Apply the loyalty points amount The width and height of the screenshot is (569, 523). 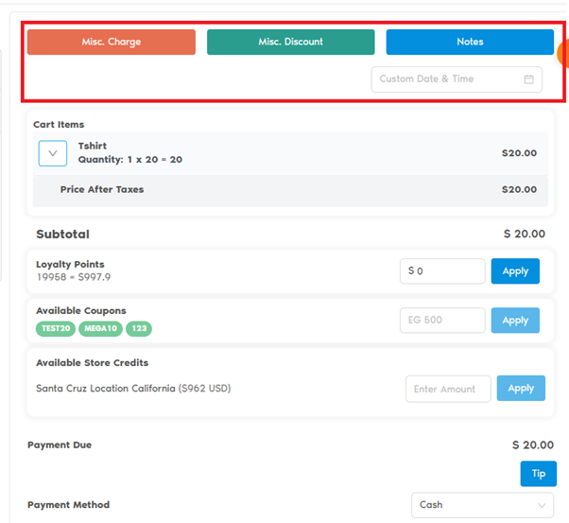tap(515, 270)
